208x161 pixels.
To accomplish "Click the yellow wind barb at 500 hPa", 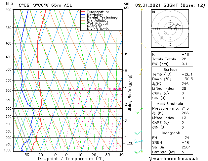I will click(141, 72).
